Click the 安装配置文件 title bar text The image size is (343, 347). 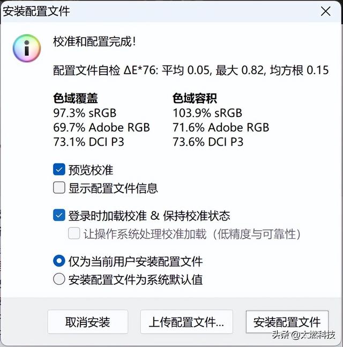pos(36,11)
